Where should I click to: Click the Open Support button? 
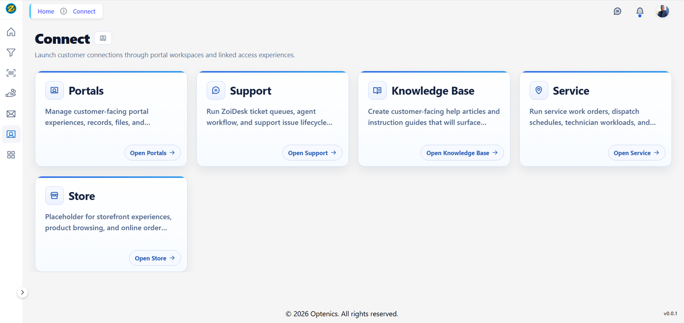click(312, 153)
